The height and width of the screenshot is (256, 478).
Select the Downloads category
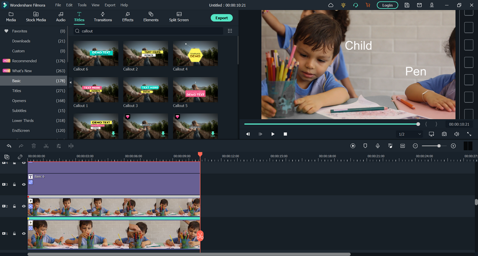coord(33,41)
